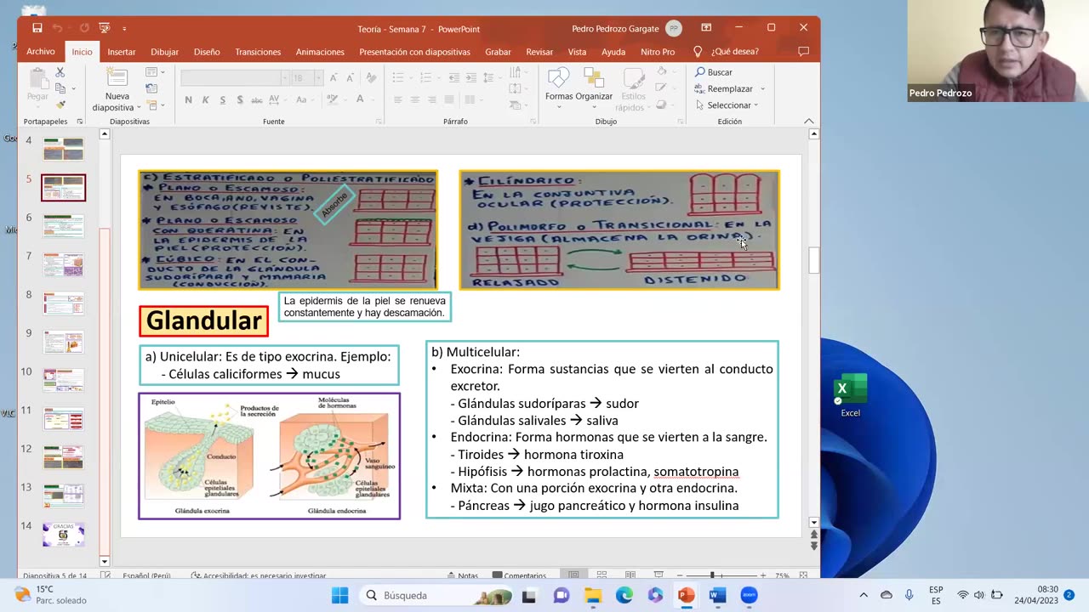Switch to Reading view in status bar
This screenshot has height=612, width=1089.
click(x=630, y=575)
